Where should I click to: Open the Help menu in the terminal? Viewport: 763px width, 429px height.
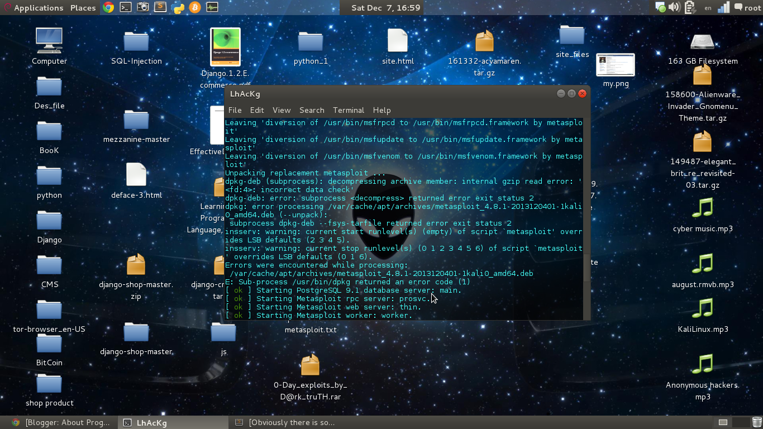click(x=382, y=110)
